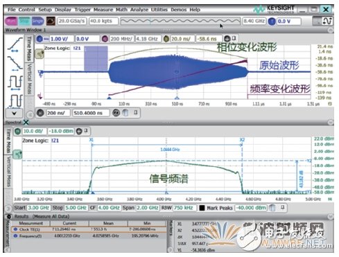Click the add waveform plus icon
The width and height of the screenshot is (339, 257).
click(227, 39)
